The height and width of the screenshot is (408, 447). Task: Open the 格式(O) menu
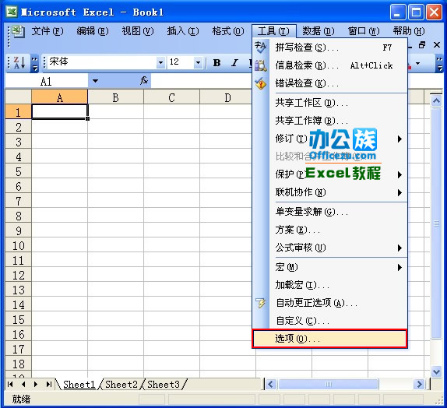[x=228, y=31]
